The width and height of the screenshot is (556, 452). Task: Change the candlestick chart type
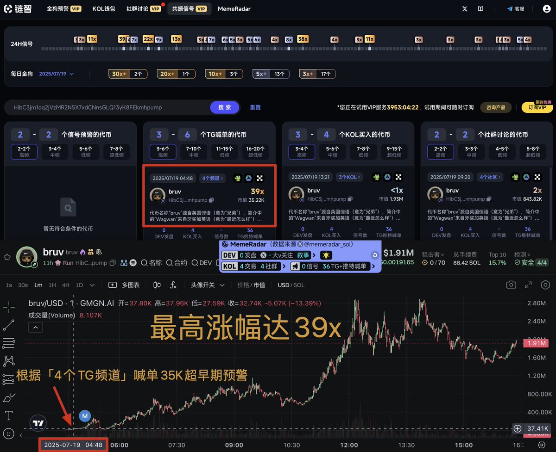click(x=157, y=285)
